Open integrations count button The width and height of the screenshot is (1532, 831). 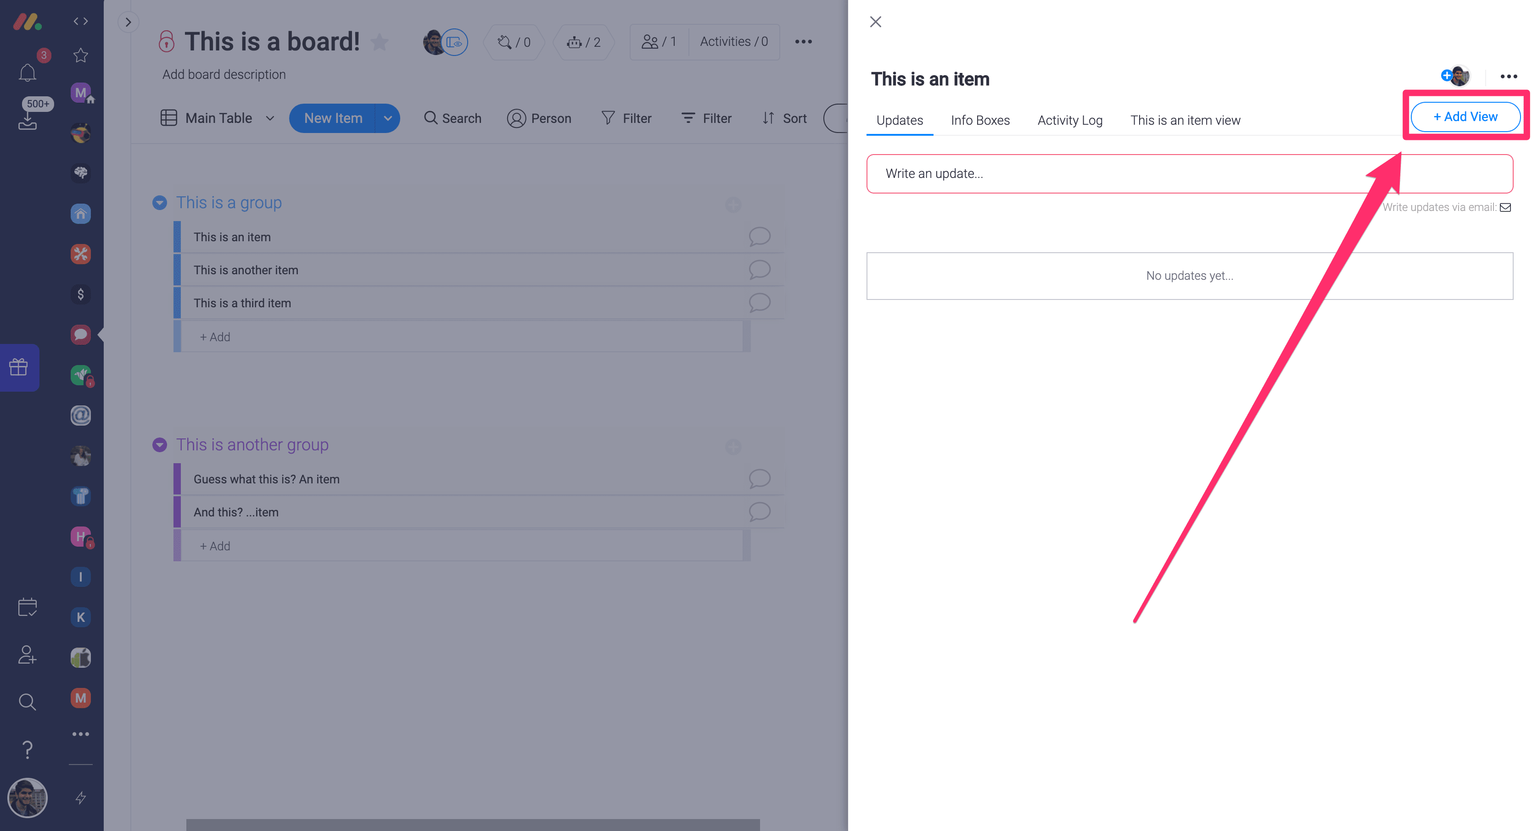coord(514,42)
